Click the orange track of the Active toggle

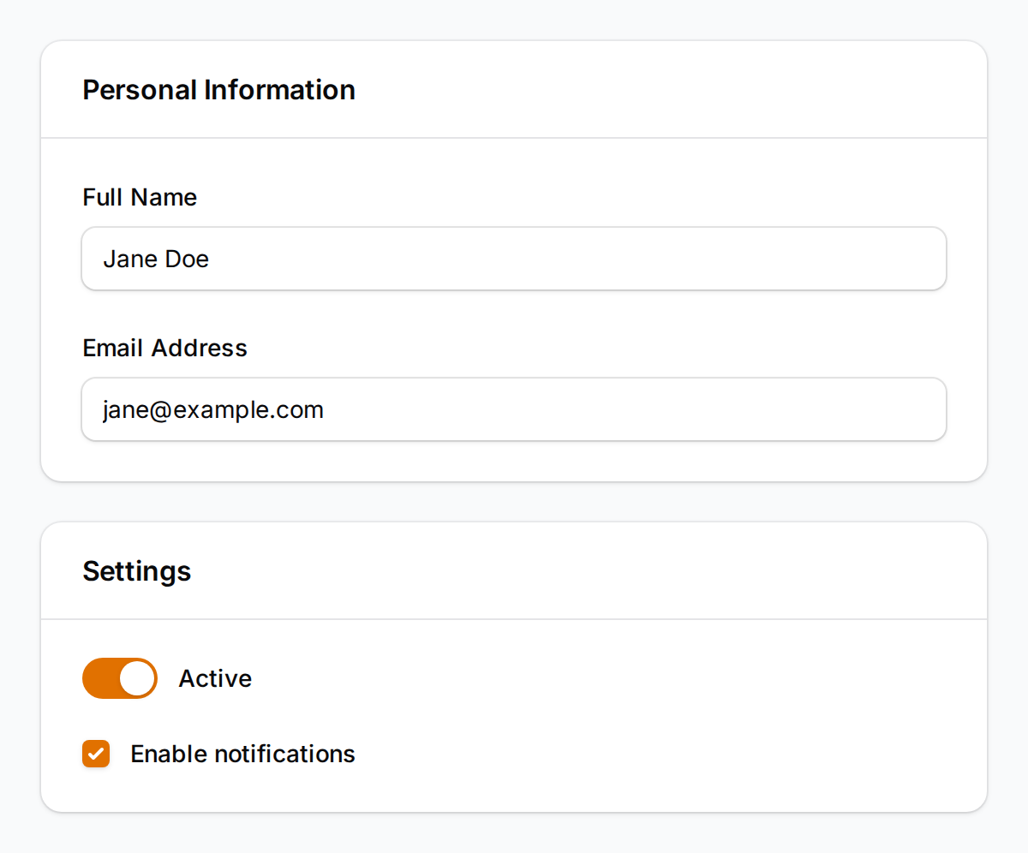pyautogui.click(x=100, y=678)
